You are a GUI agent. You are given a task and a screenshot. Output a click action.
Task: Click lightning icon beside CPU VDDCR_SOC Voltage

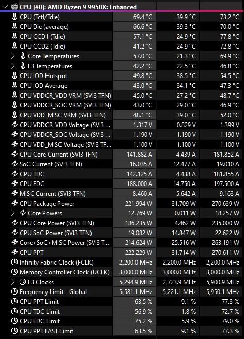[14, 134]
